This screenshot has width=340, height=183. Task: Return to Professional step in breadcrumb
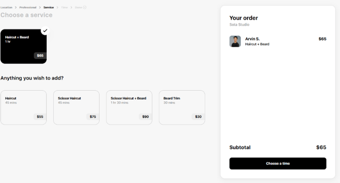[28, 8]
